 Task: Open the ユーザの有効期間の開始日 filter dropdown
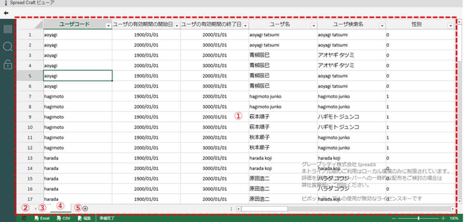(x=177, y=26)
